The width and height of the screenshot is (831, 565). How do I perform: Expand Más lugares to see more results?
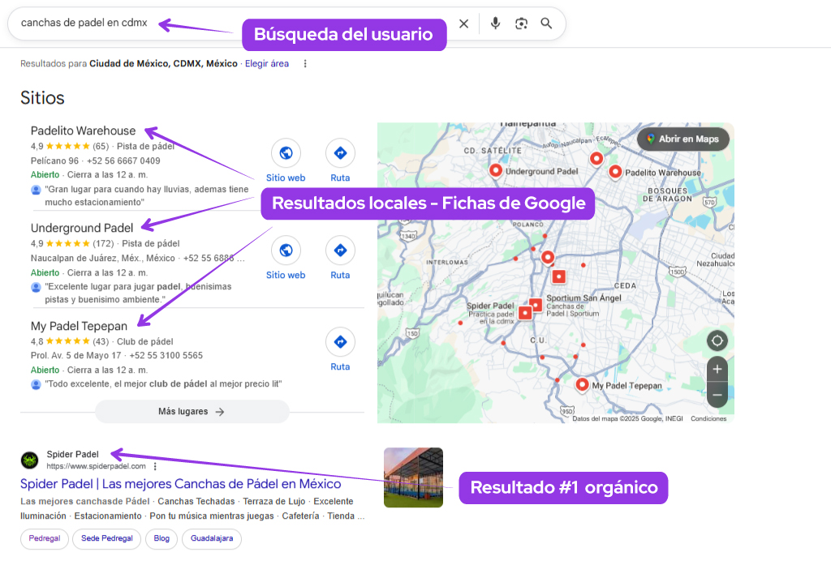pyautogui.click(x=192, y=411)
